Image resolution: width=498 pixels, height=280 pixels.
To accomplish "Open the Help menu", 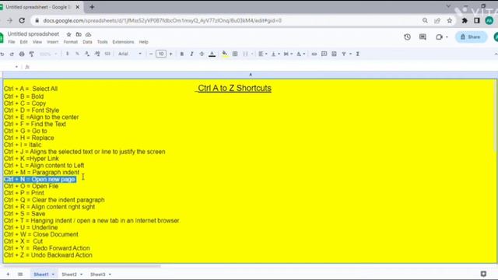I will (x=143, y=42).
